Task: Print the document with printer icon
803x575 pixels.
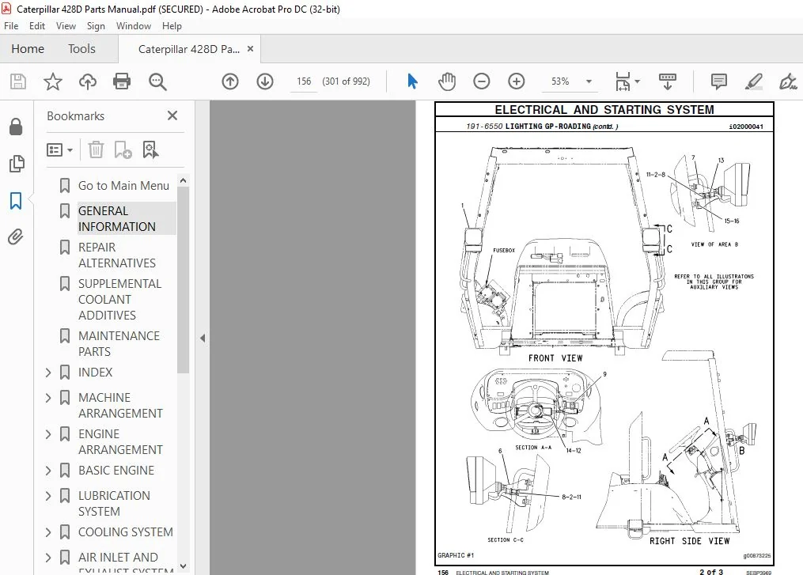Action: (x=122, y=81)
